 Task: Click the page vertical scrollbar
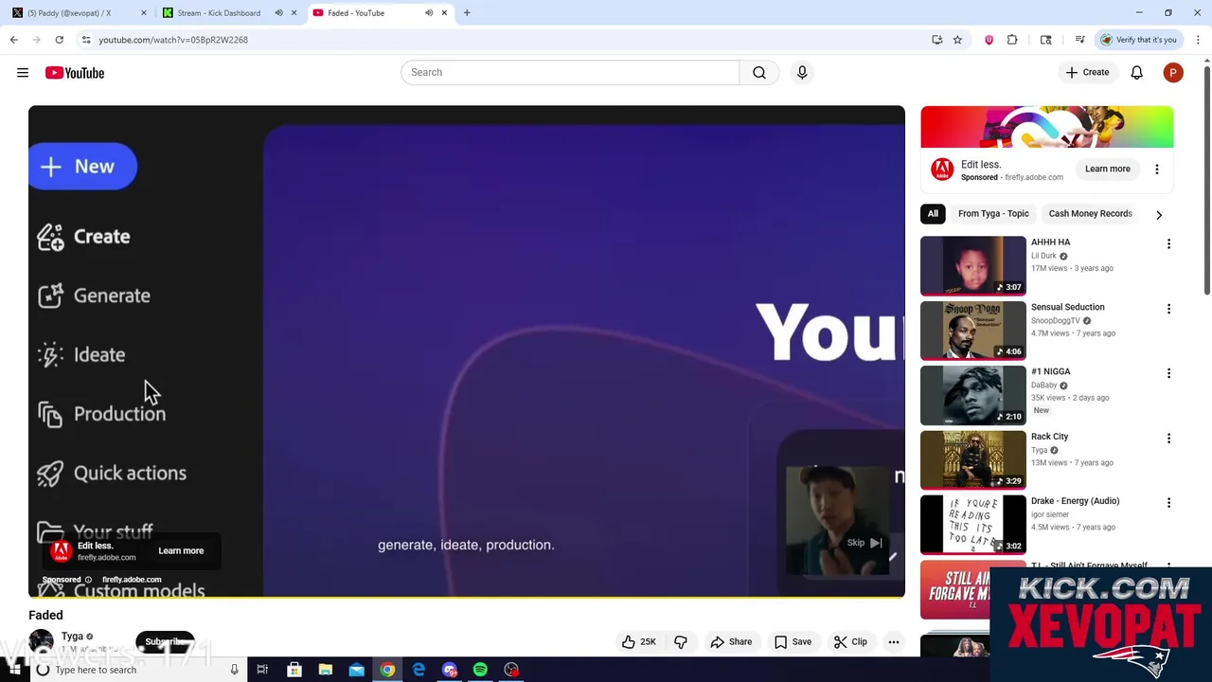pyautogui.click(x=1206, y=180)
